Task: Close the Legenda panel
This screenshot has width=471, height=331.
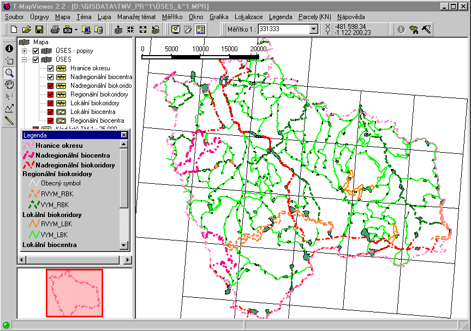Action: point(124,135)
